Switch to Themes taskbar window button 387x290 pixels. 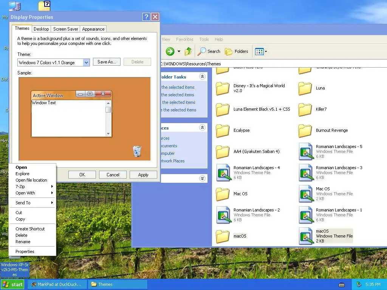118,284
